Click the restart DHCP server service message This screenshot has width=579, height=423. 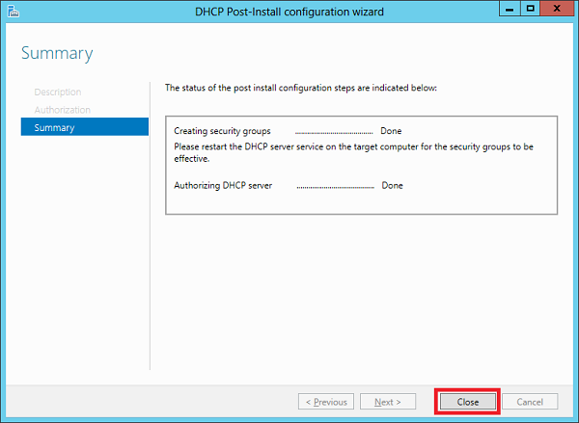[x=352, y=152]
